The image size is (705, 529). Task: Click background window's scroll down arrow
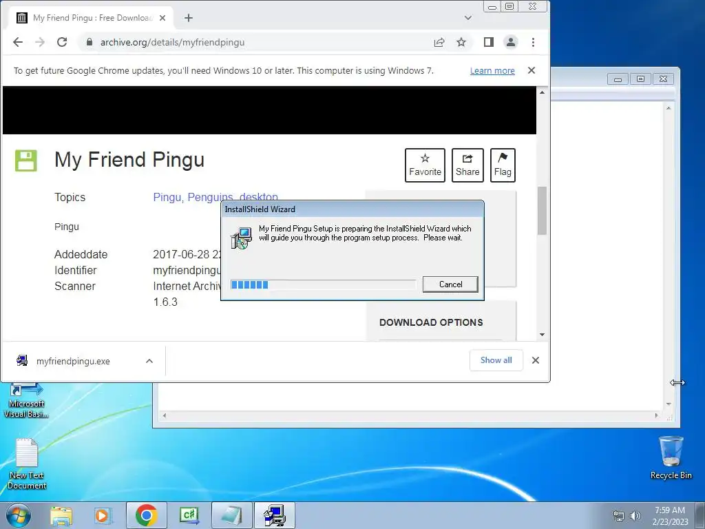(669, 404)
